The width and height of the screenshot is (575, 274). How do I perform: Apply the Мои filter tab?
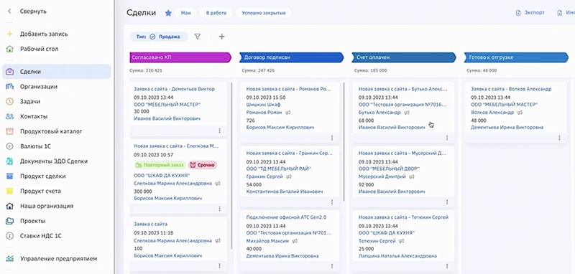pyautogui.click(x=186, y=13)
